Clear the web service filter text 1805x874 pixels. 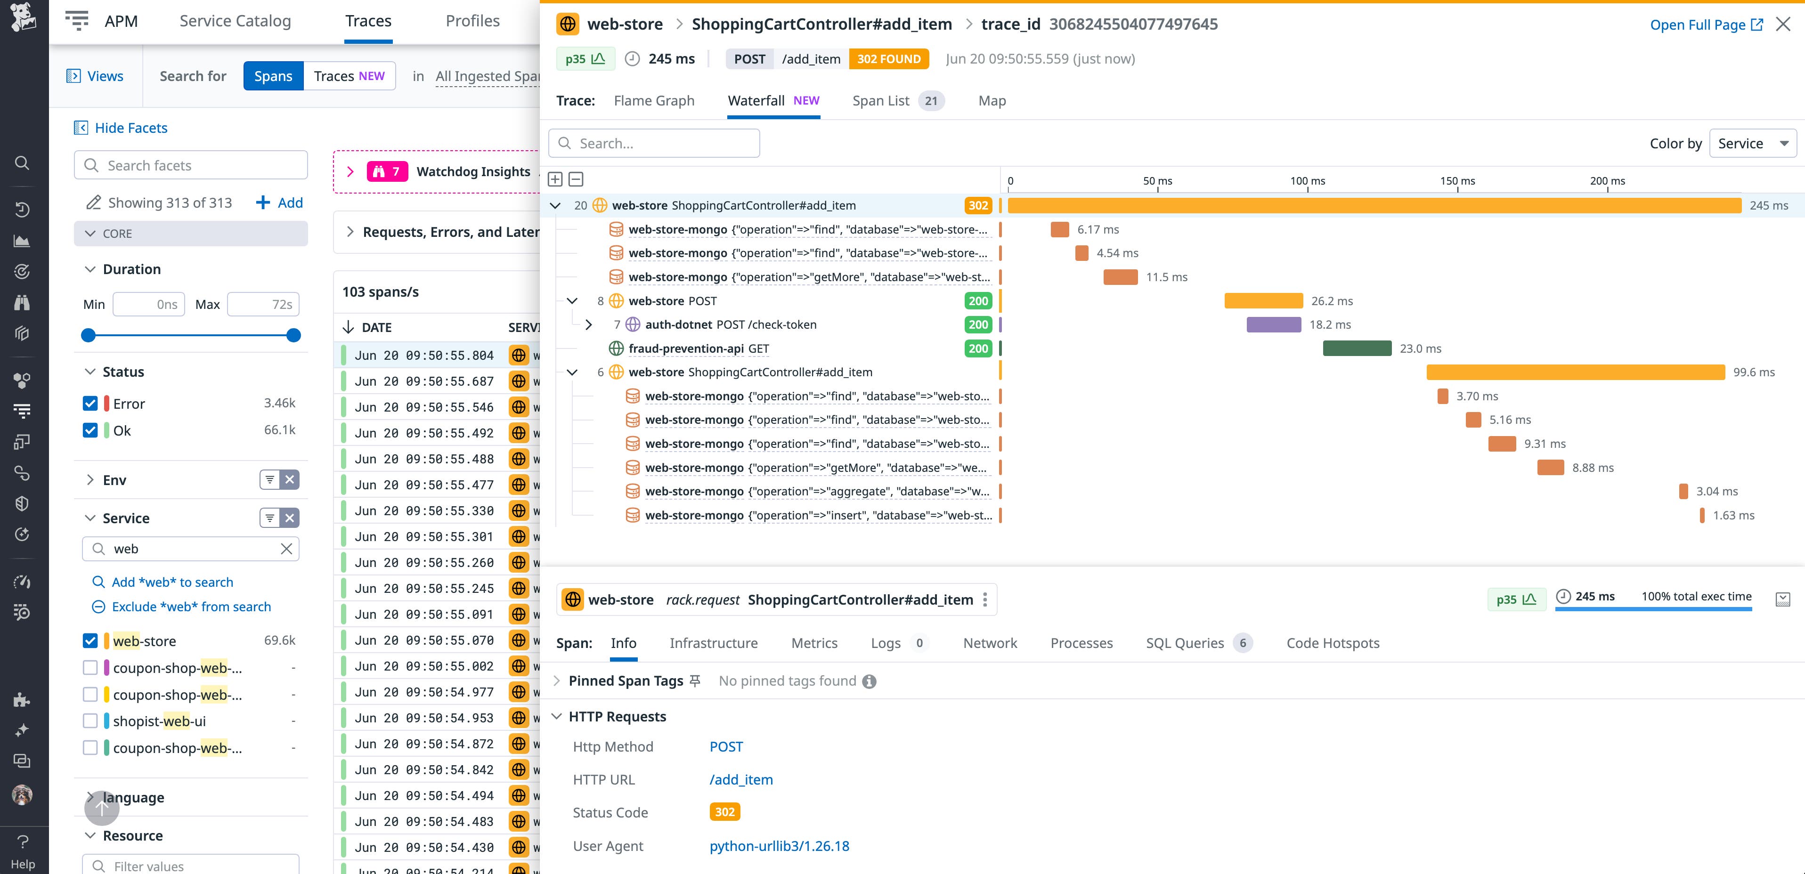pos(286,549)
